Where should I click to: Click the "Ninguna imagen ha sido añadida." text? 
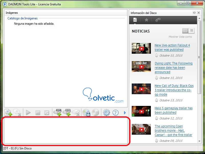pos(34,24)
